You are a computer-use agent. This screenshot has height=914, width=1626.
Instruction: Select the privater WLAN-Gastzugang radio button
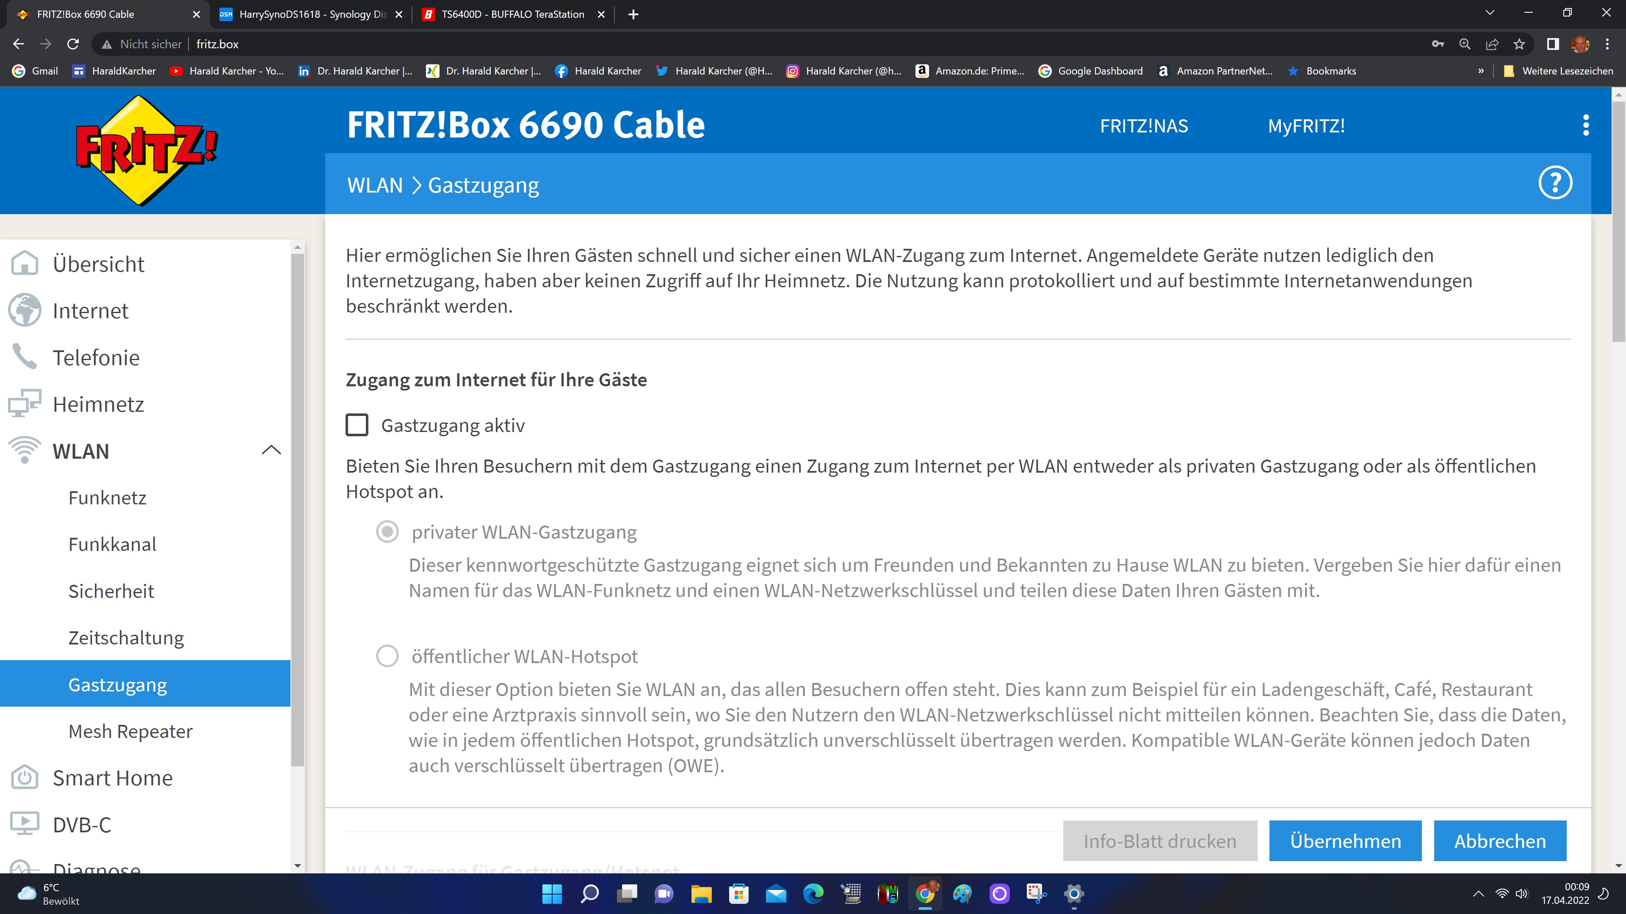(x=387, y=532)
